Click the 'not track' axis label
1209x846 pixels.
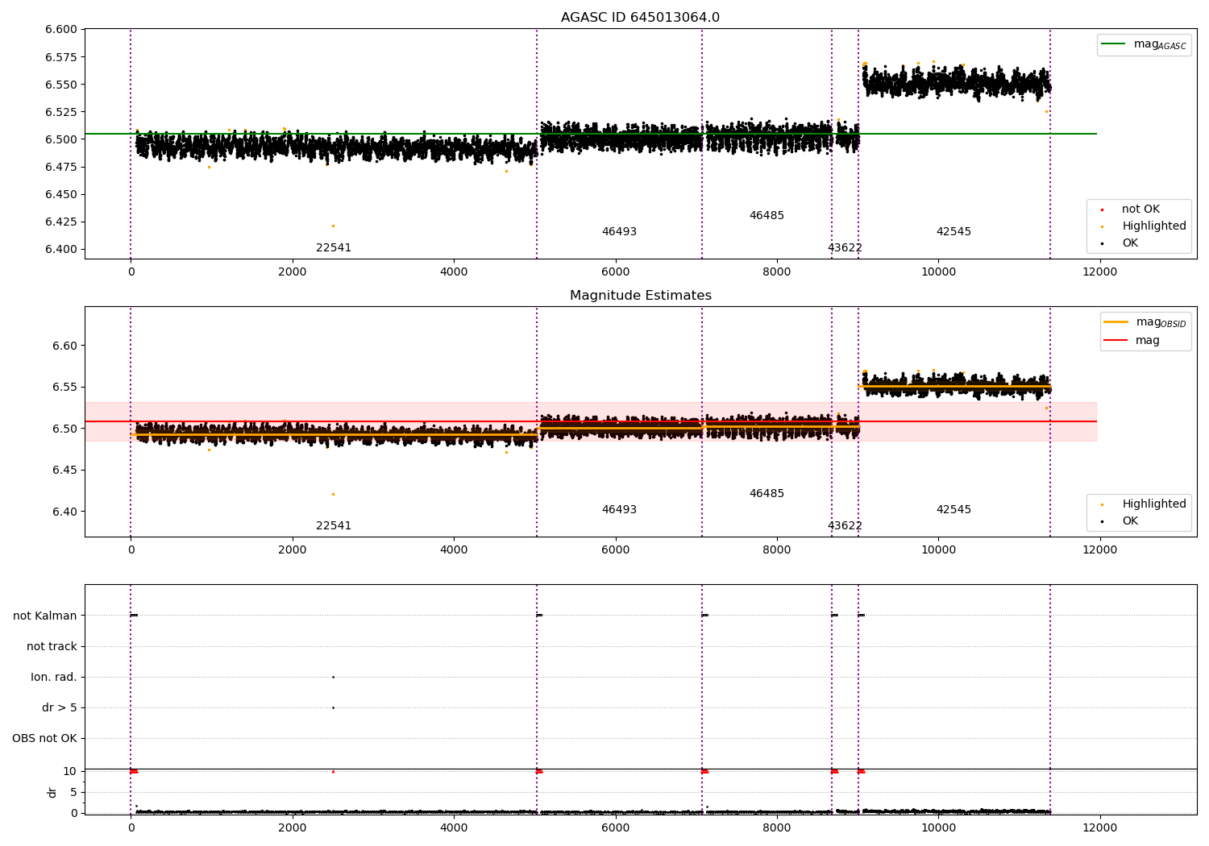[52, 646]
